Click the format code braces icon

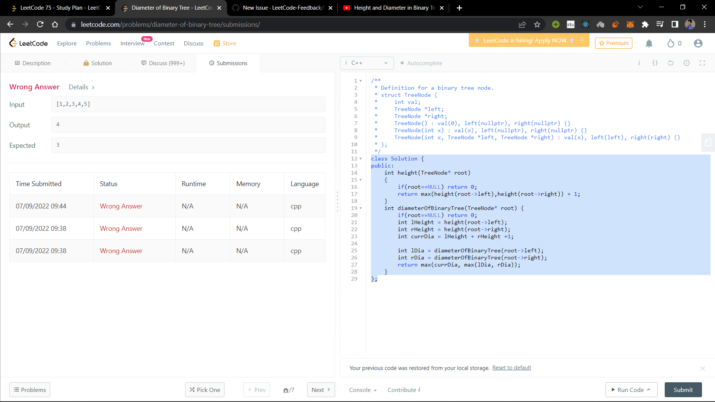655,63
